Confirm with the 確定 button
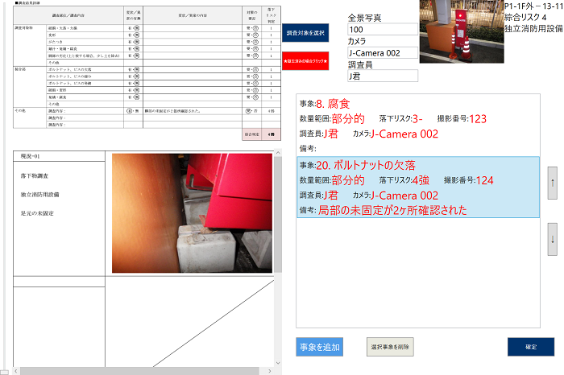 tap(531, 347)
